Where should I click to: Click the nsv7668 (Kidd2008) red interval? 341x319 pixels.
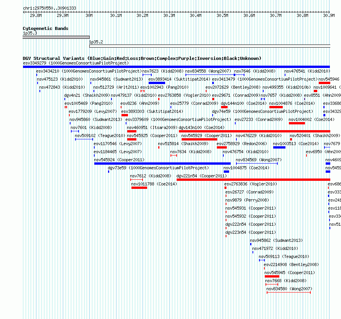coord(272,284)
